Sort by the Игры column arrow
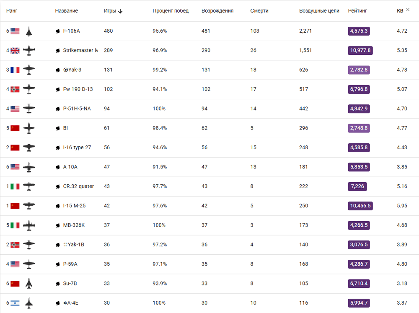This screenshot has height=313, width=419. point(120,11)
